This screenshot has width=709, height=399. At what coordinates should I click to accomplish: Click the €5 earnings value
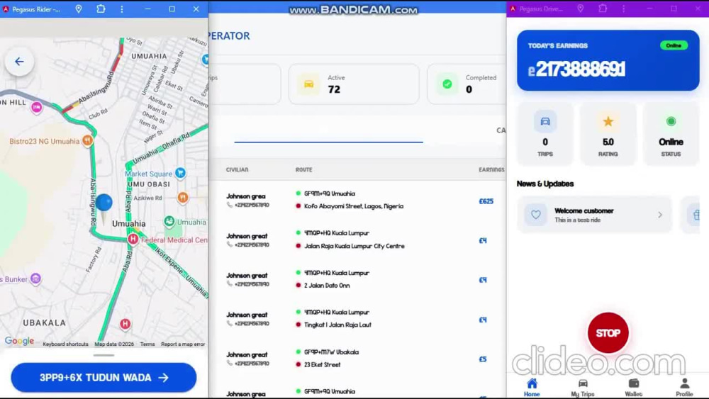483,359
